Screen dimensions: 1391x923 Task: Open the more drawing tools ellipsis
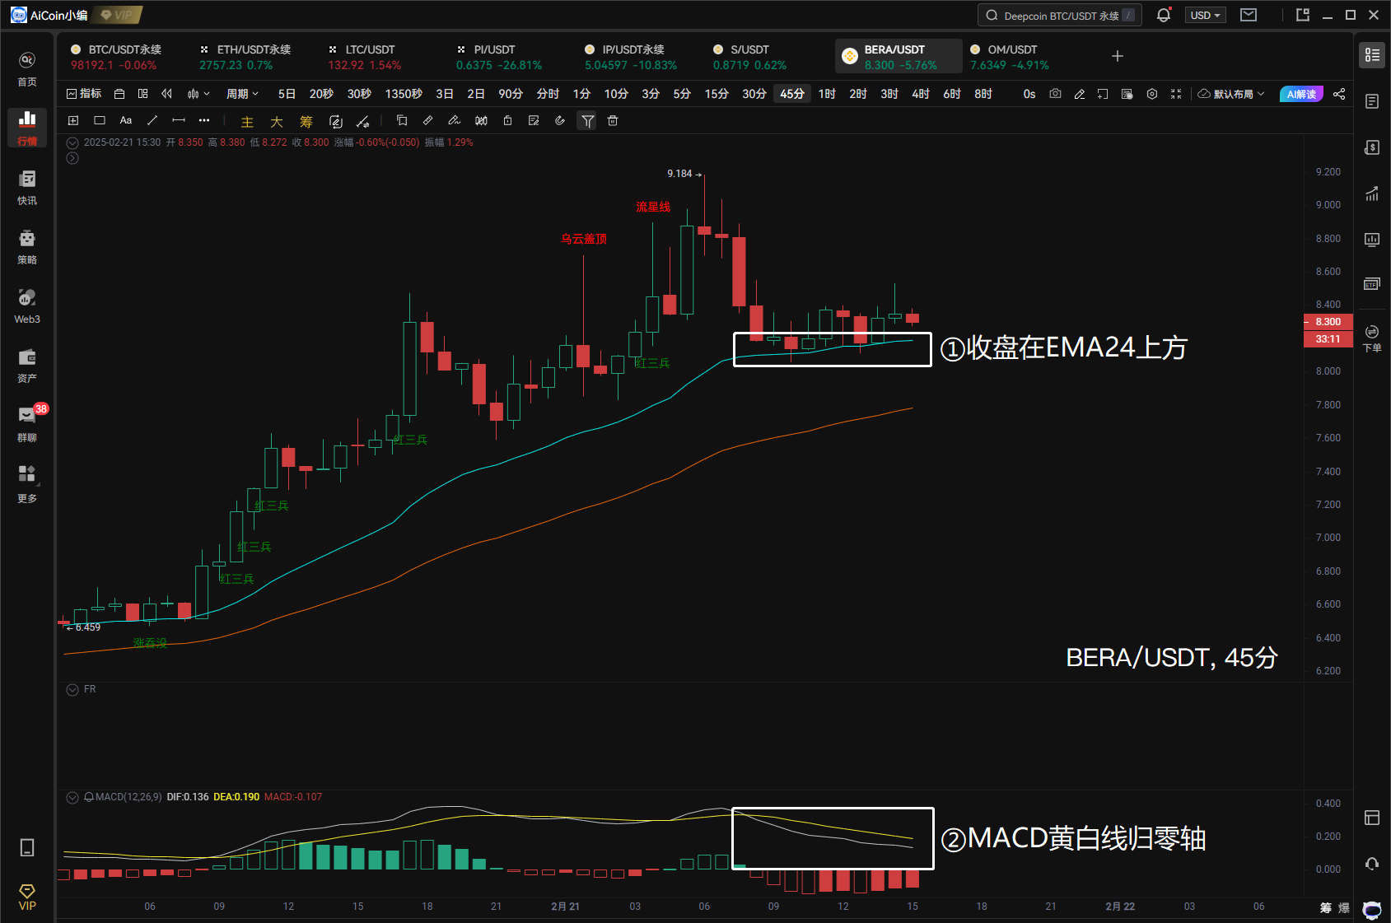click(x=204, y=120)
